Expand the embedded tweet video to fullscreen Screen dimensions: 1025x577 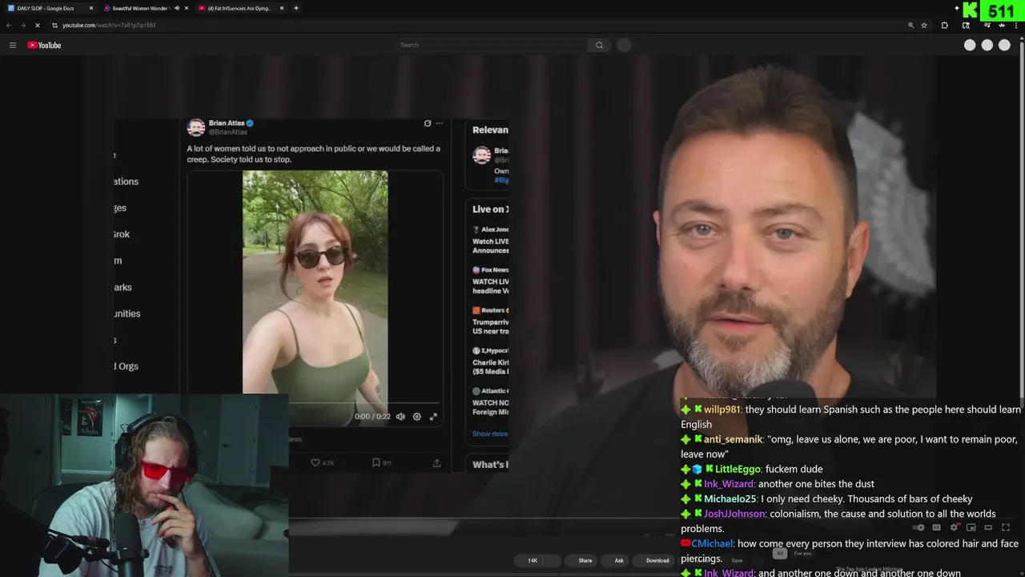click(x=433, y=417)
